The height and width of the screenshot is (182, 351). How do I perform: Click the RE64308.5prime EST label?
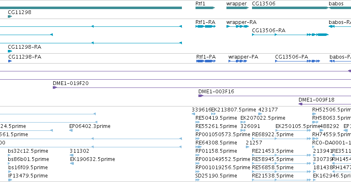point(216,143)
